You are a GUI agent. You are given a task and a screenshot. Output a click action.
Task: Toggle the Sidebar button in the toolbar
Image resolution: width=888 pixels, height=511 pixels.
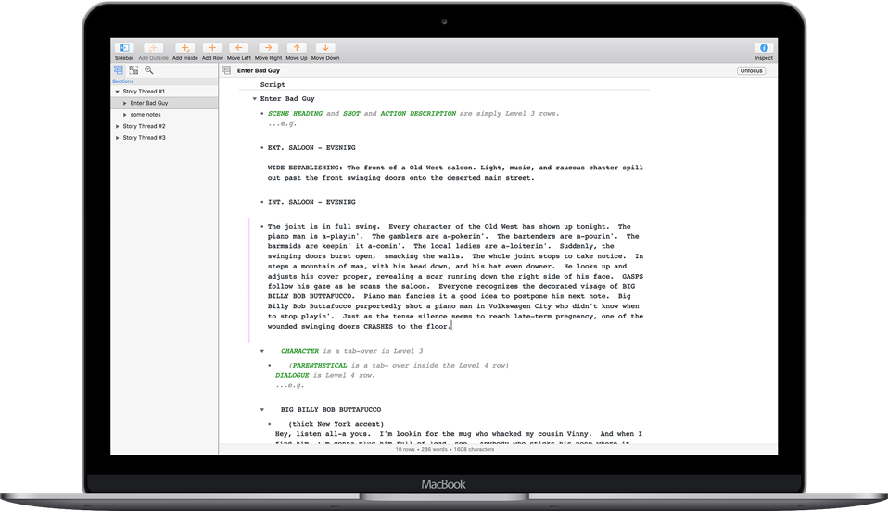click(x=124, y=48)
